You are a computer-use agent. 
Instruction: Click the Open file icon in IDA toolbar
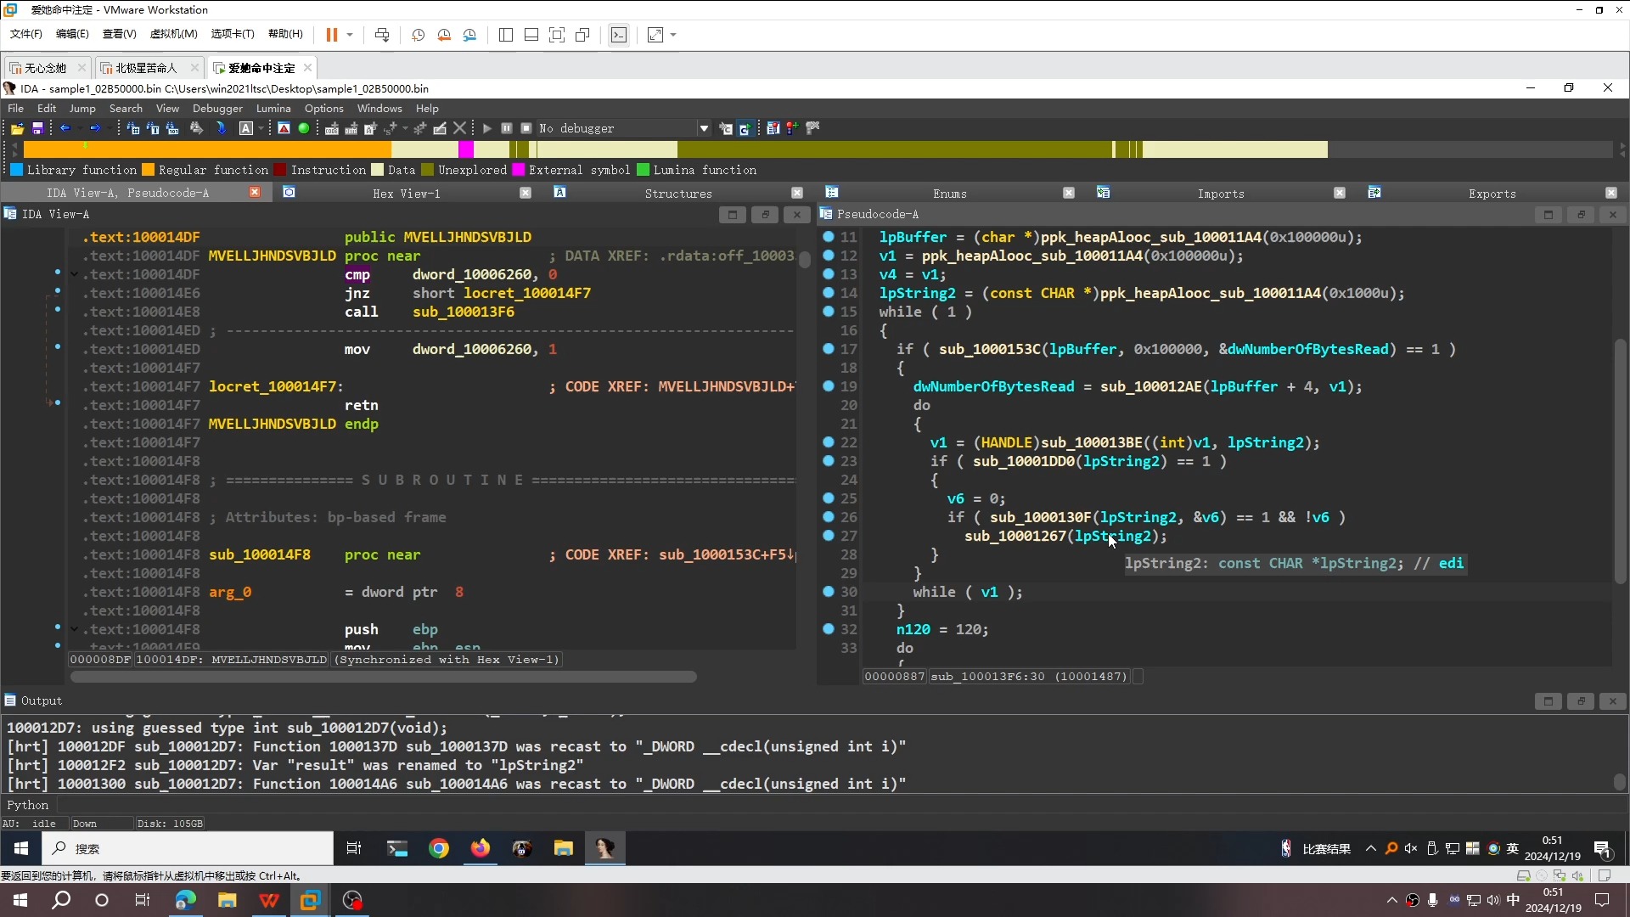(17, 128)
